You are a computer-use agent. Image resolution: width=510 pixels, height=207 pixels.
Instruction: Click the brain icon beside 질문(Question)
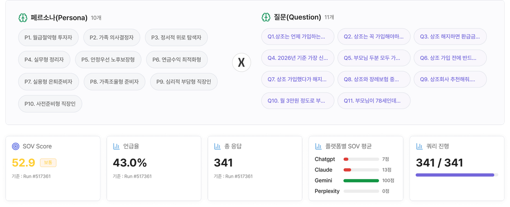point(266,17)
